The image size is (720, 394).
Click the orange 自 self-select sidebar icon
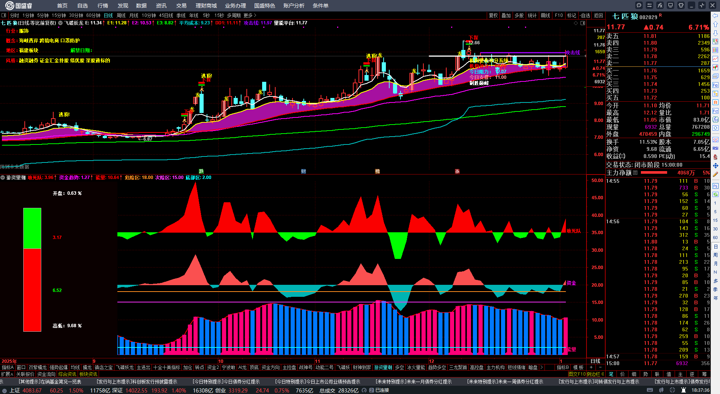pos(715,102)
